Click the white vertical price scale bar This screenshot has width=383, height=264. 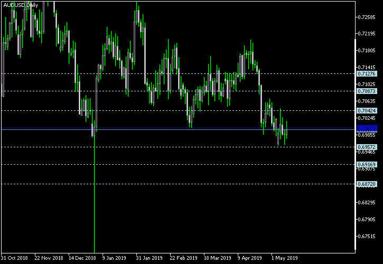tap(355, 144)
